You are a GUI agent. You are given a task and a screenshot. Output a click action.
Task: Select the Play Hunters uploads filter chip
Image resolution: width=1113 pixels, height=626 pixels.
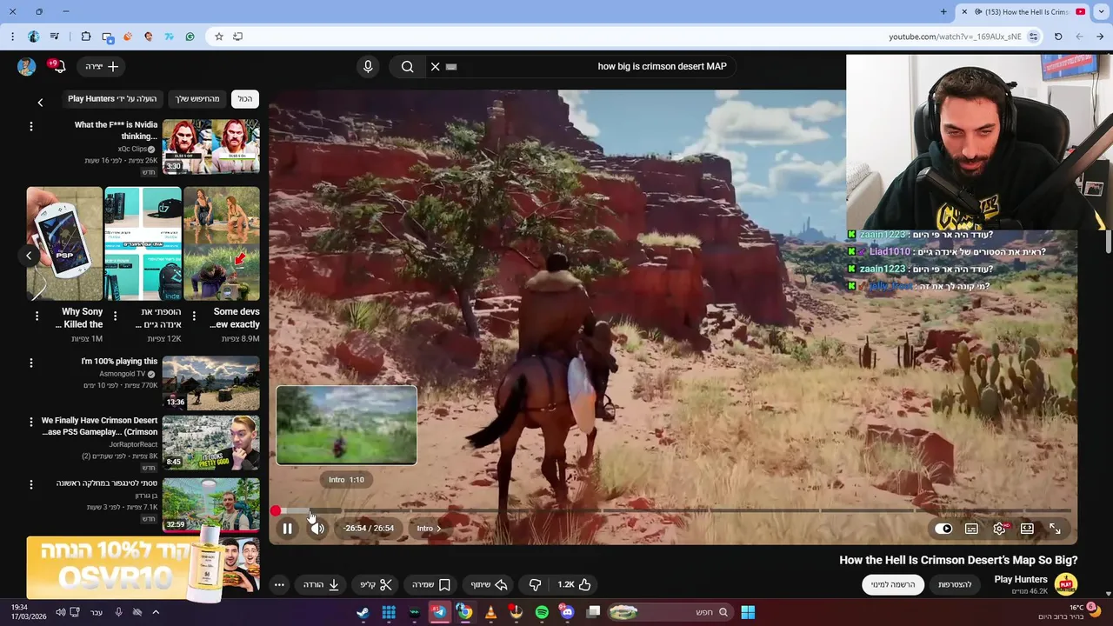tap(112, 99)
